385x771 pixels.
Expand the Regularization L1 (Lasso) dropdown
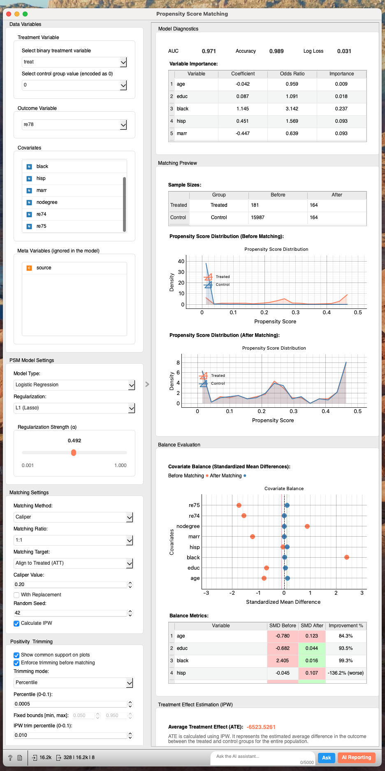coord(74,408)
